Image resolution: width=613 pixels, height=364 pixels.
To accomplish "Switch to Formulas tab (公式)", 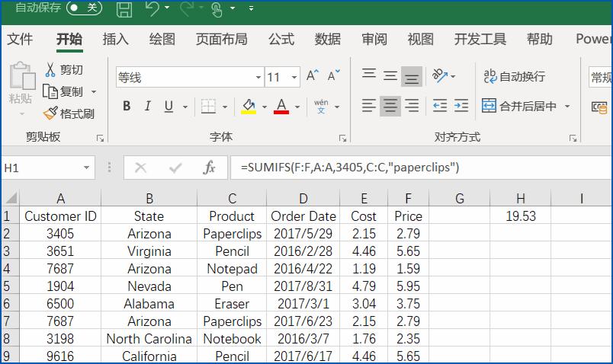I will click(281, 39).
